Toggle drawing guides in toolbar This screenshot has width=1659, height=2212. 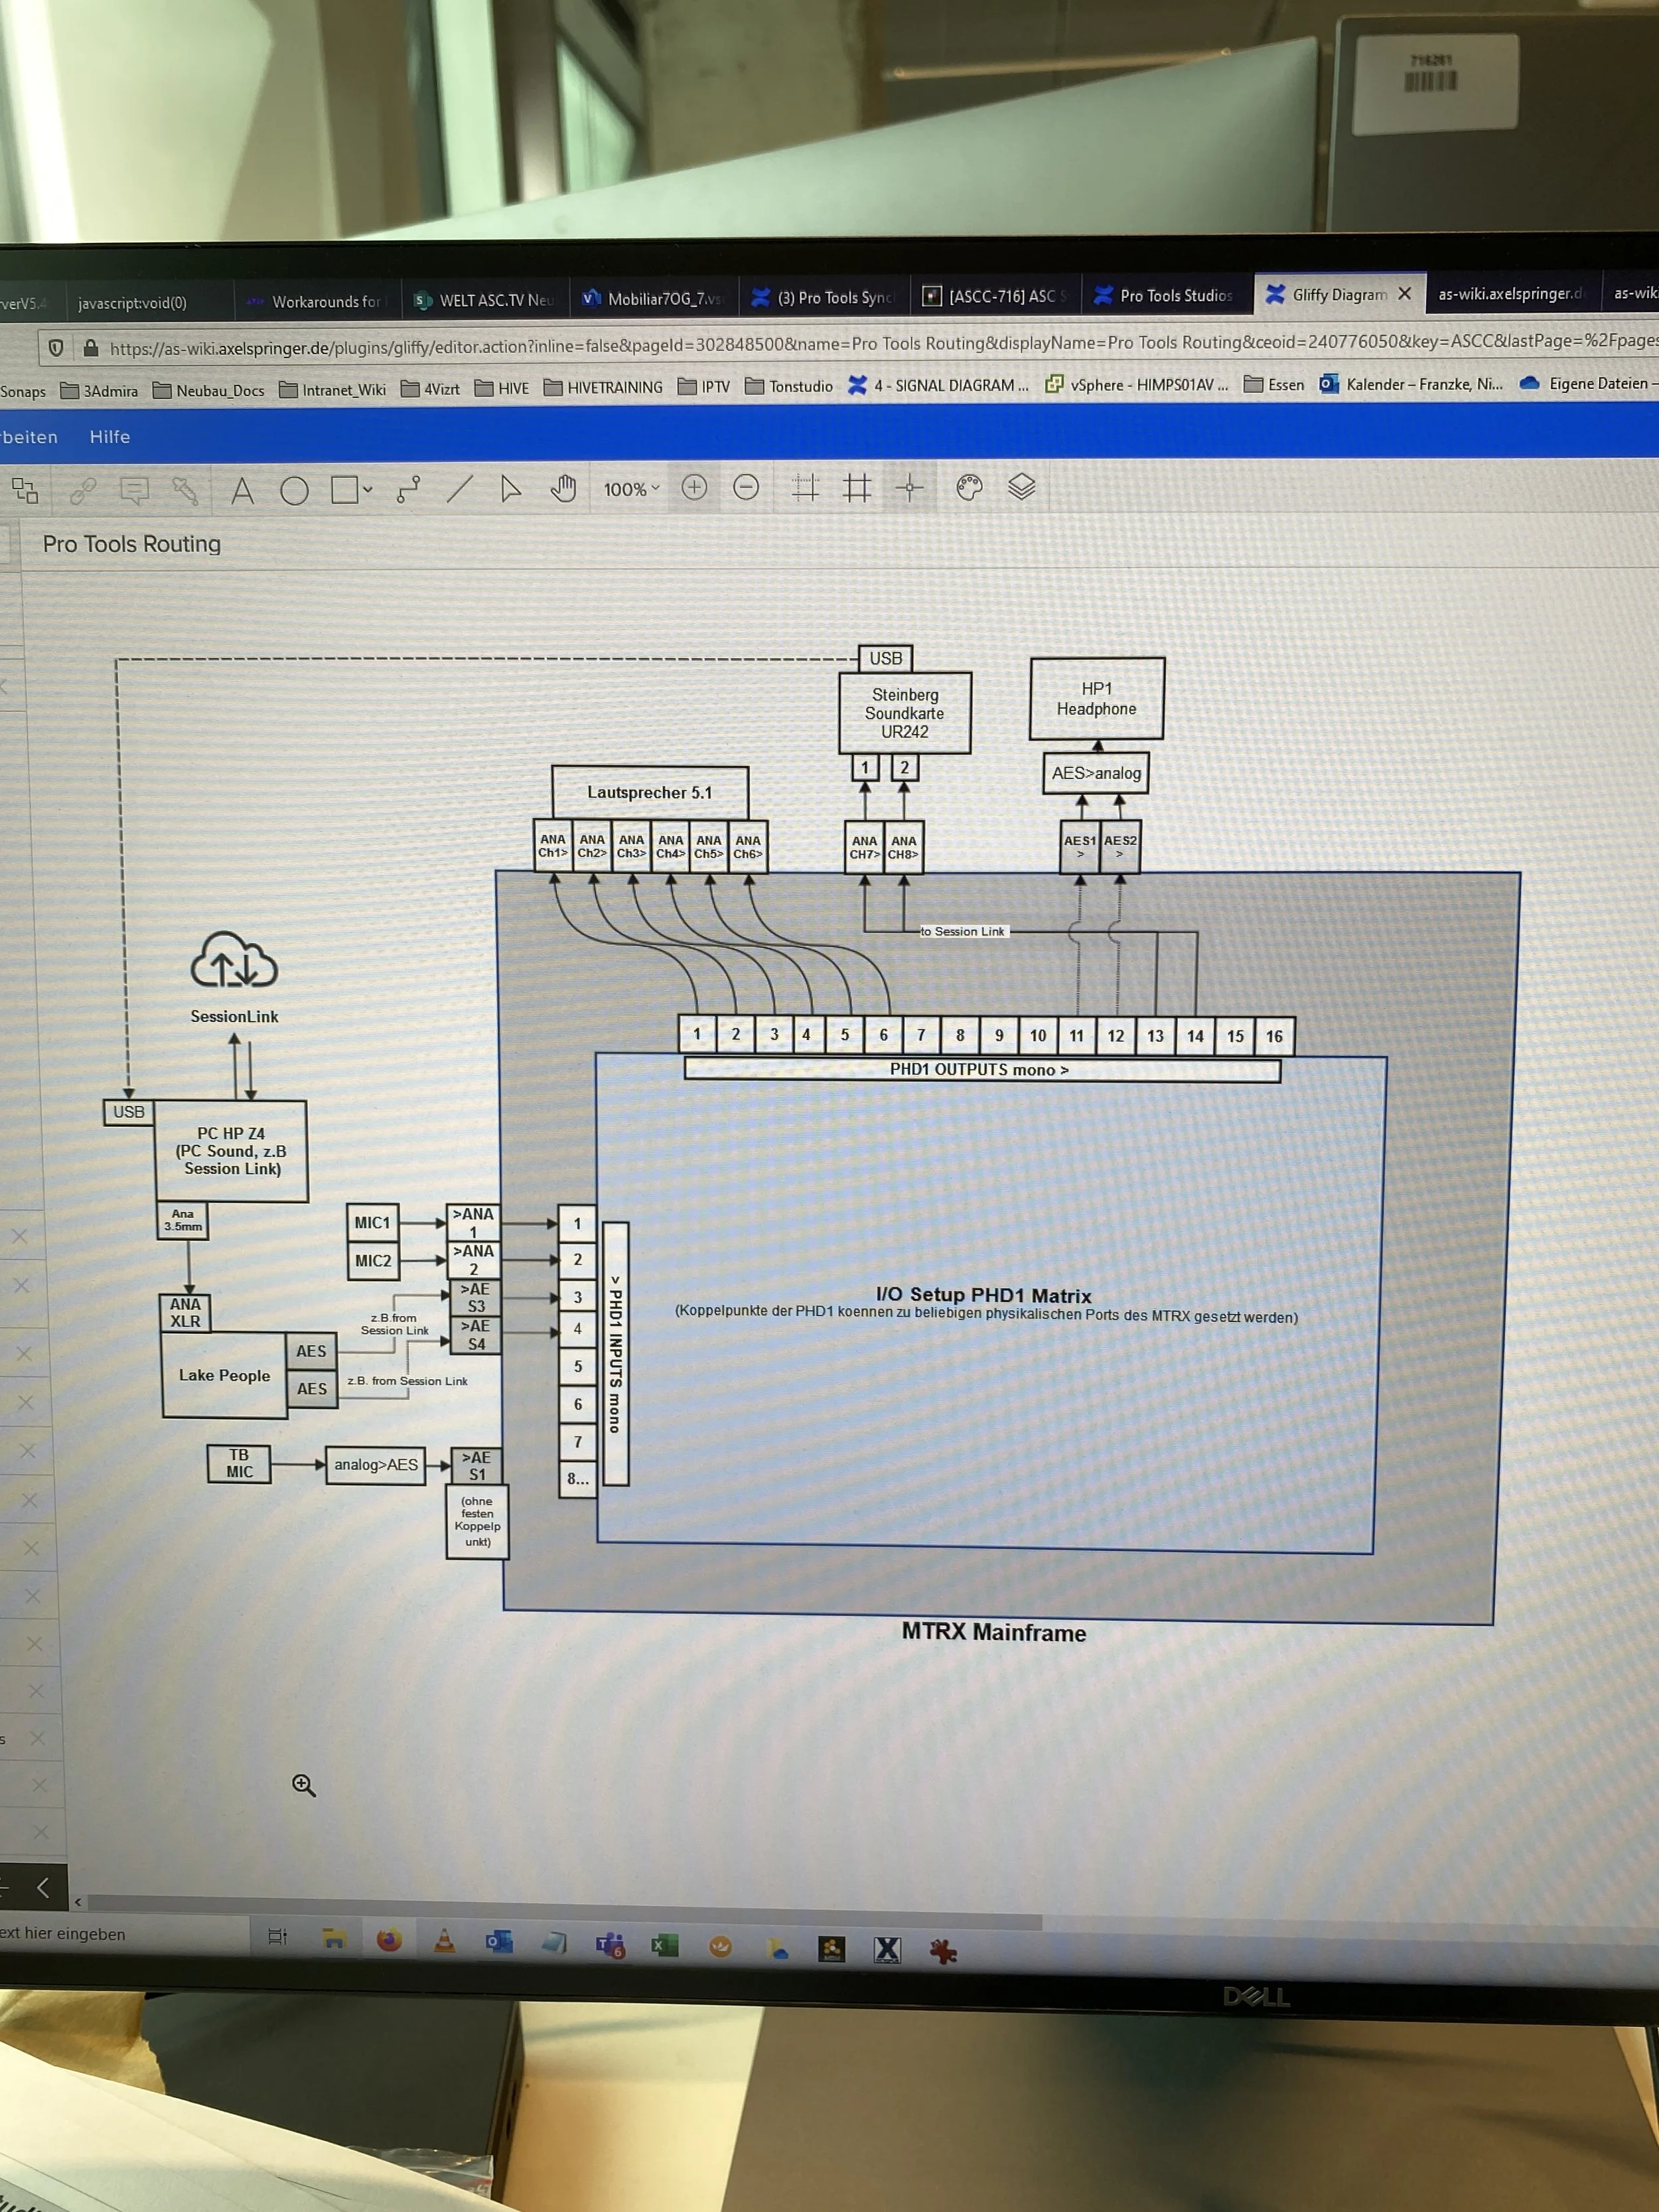(x=805, y=488)
